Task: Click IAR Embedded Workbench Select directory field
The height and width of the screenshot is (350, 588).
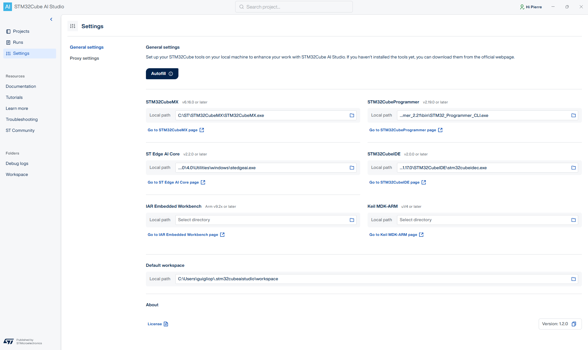Action: pos(266,220)
